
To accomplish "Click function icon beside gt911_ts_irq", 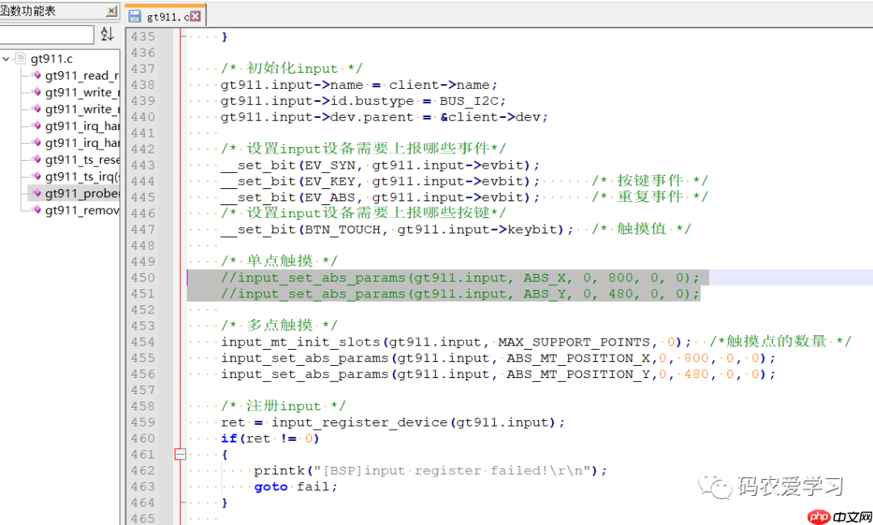I will (36, 176).
